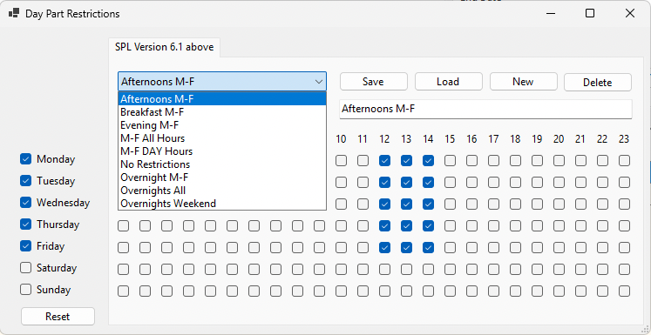651x335 pixels.
Task: Select Afternoons M-F in the dropdown list
Action: (222, 99)
